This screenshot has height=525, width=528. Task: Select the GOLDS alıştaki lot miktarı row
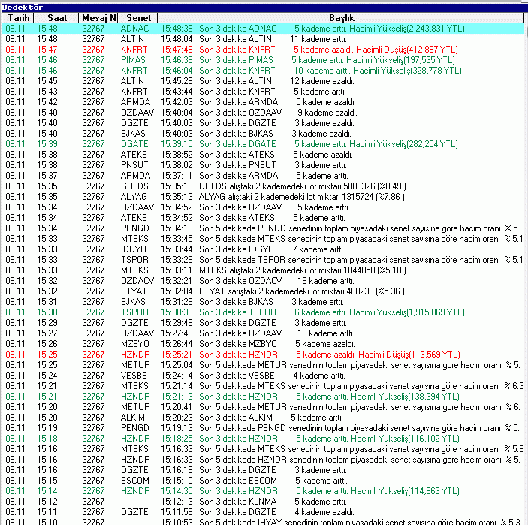(x=263, y=186)
